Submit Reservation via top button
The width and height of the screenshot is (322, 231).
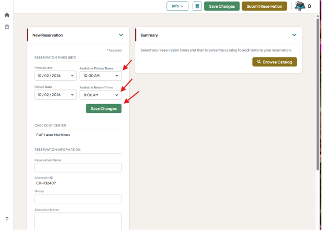pyautogui.click(x=264, y=6)
